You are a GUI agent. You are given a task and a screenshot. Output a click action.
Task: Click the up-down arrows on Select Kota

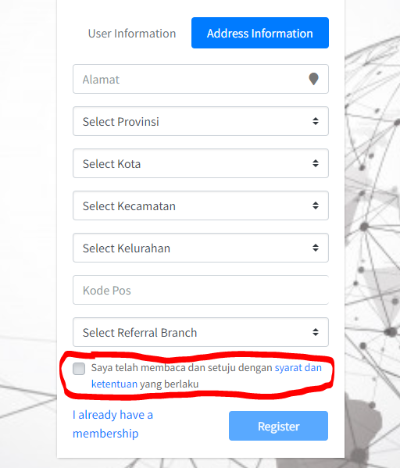pyautogui.click(x=316, y=163)
